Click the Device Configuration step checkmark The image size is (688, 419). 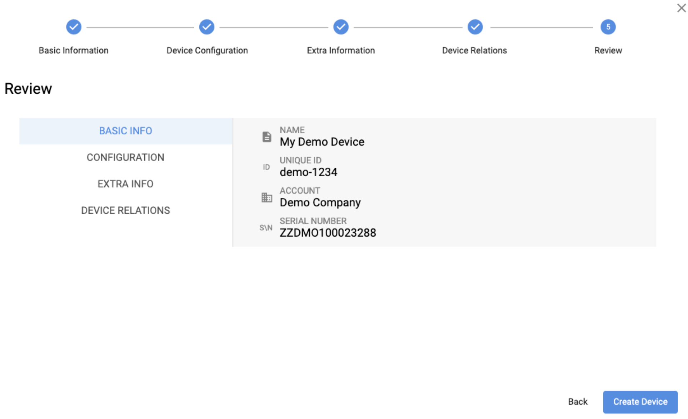207,27
